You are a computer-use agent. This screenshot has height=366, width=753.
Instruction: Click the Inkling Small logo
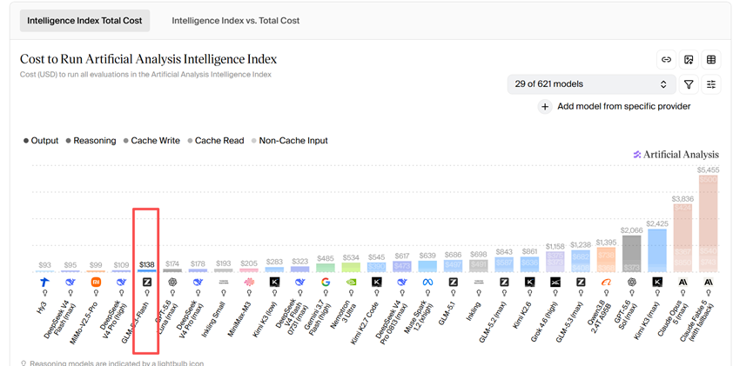pos(224,282)
